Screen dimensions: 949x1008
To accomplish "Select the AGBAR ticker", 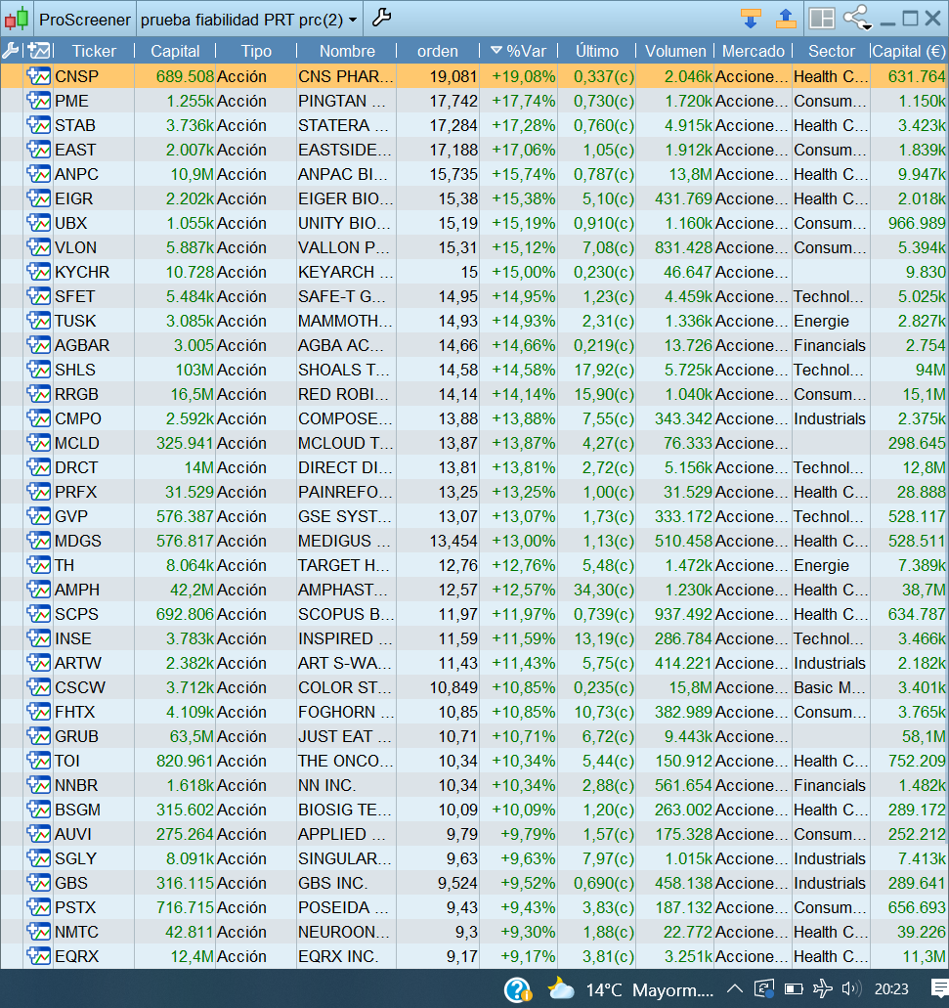I will click(x=82, y=345).
